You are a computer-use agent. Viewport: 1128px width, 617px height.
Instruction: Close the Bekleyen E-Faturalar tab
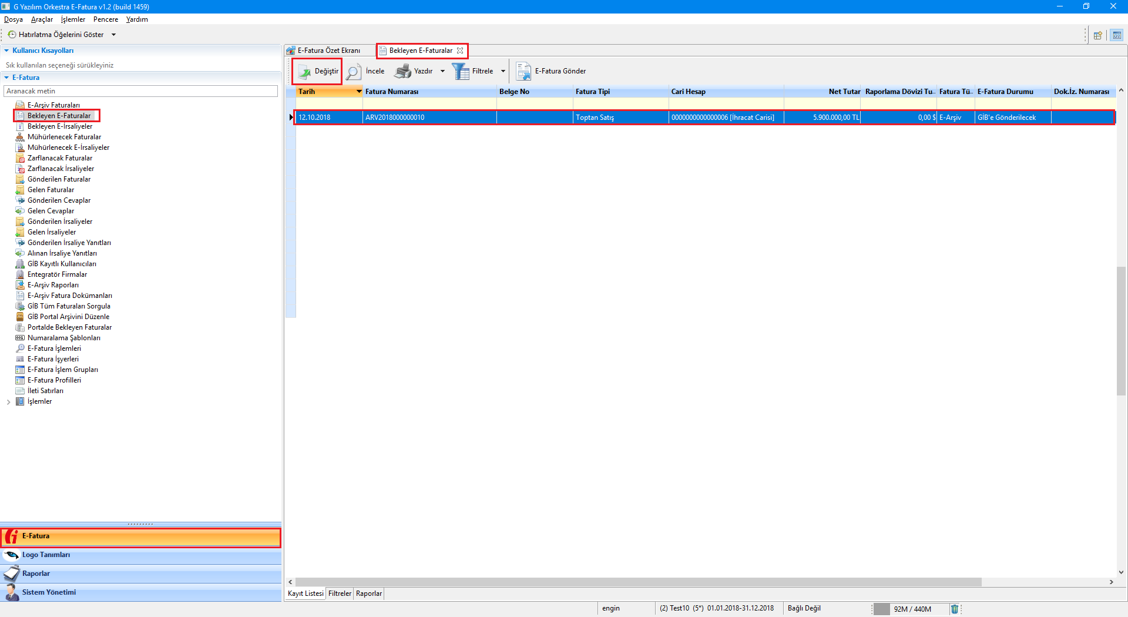460,51
